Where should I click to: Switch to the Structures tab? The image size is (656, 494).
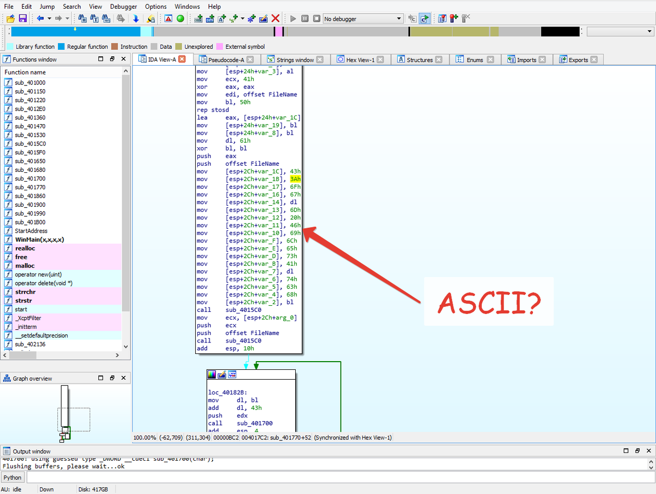tap(419, 60)
